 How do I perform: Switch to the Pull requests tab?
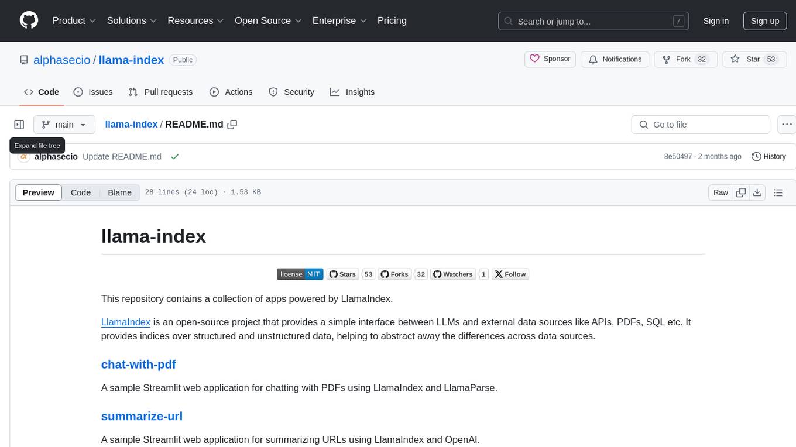coord(160,92)
